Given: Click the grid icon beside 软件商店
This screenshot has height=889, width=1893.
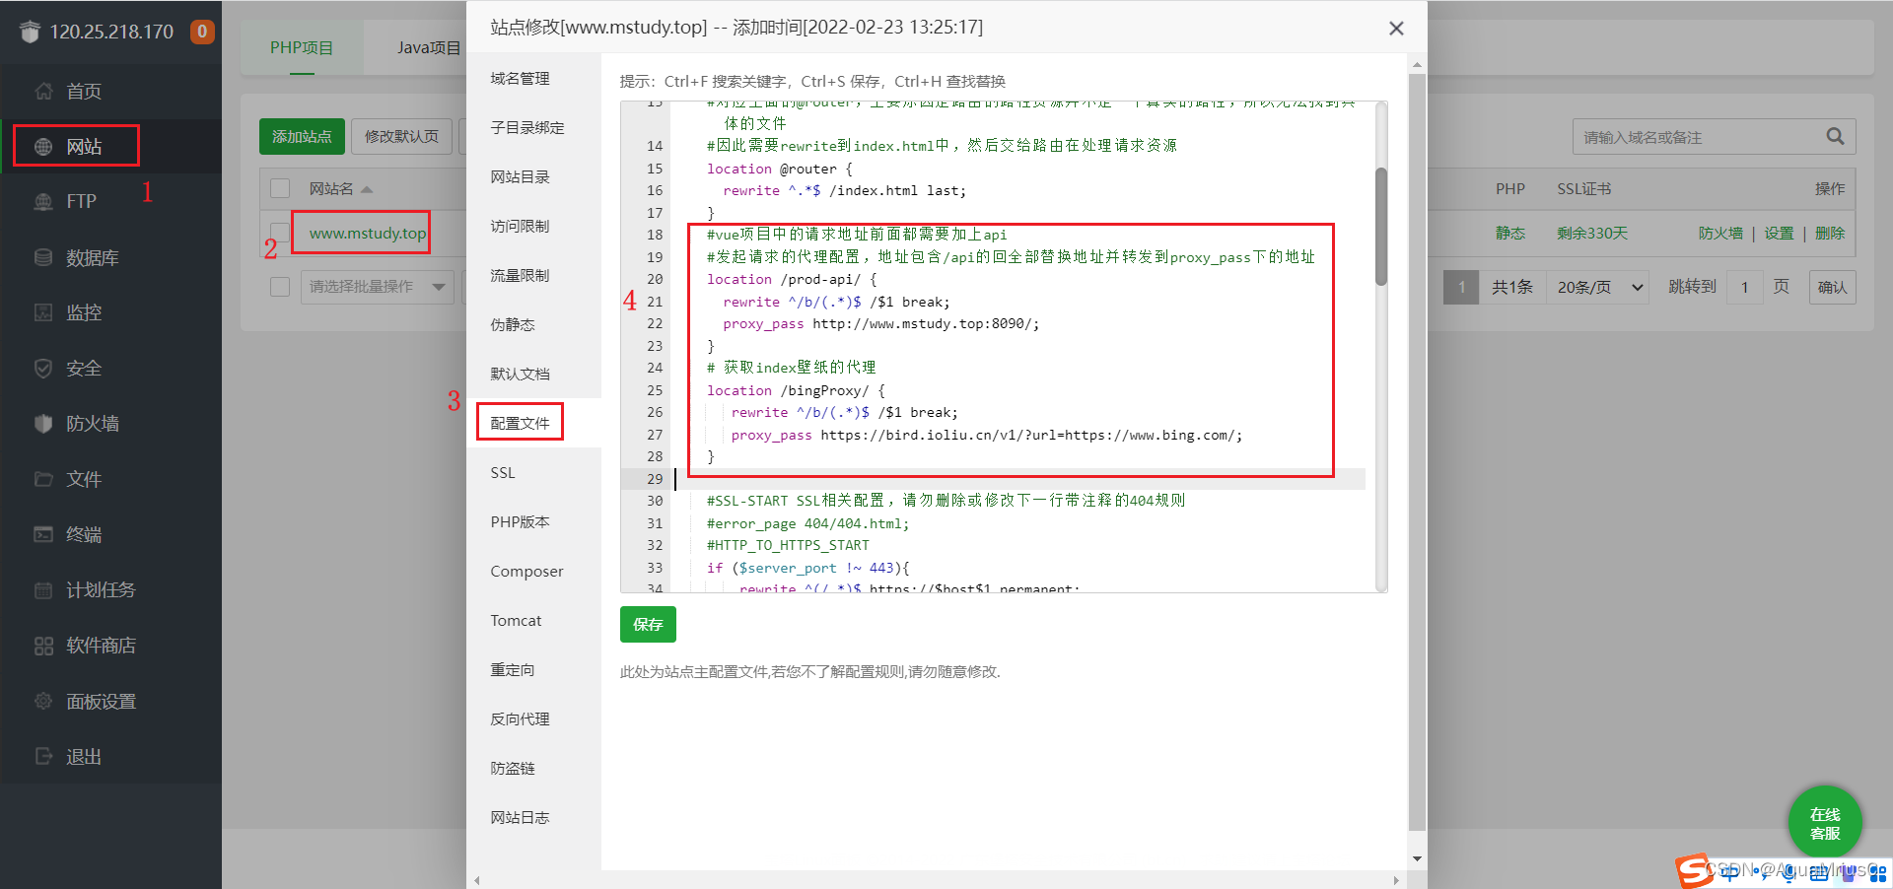Looking at the screenshot, I should [43, 646].
